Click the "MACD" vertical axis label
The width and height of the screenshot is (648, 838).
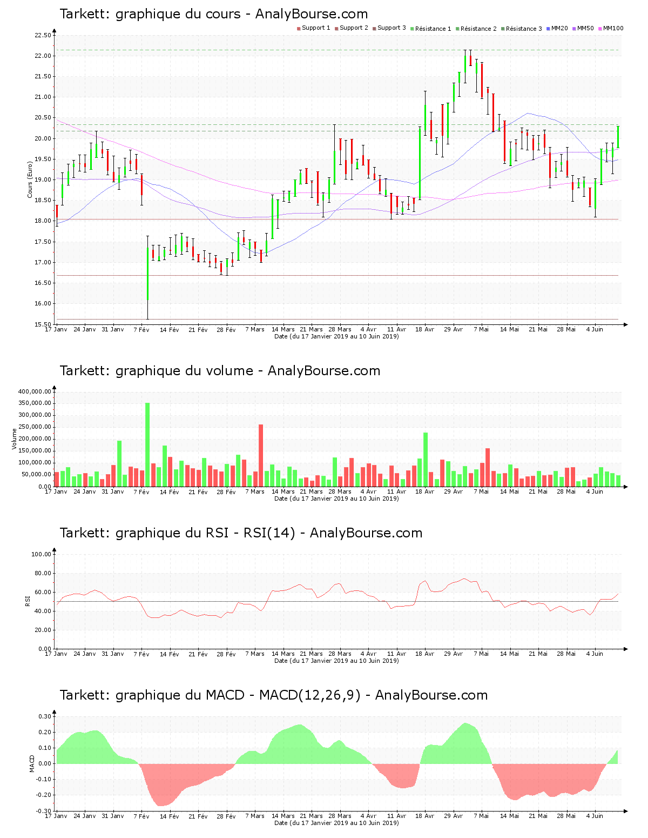pos(32,763)
